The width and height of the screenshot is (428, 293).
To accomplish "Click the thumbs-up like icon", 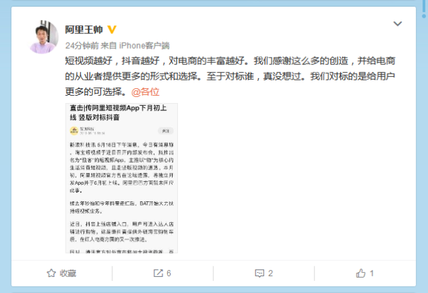I will pyautogui.click(x=361, y=273).
